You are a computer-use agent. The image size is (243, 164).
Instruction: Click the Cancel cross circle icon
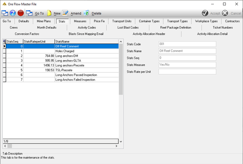(225, 13)
